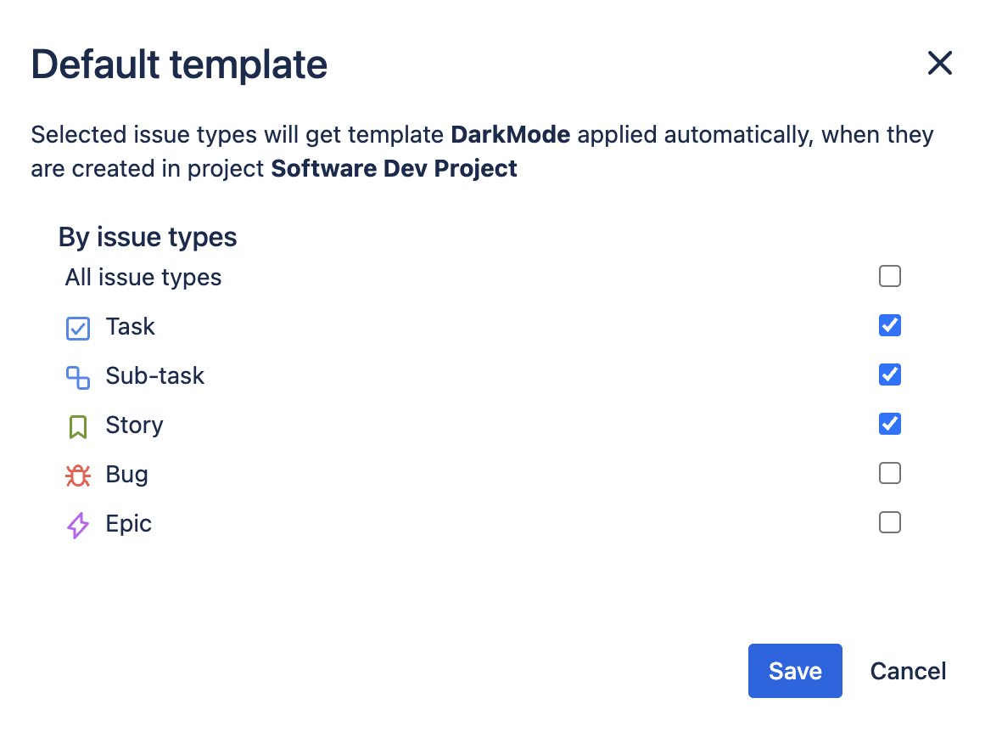This screenshot has height=732, width=1002.
Task: Close the Default template dialog
Action: pyautogui.click(x=939, y=63)
